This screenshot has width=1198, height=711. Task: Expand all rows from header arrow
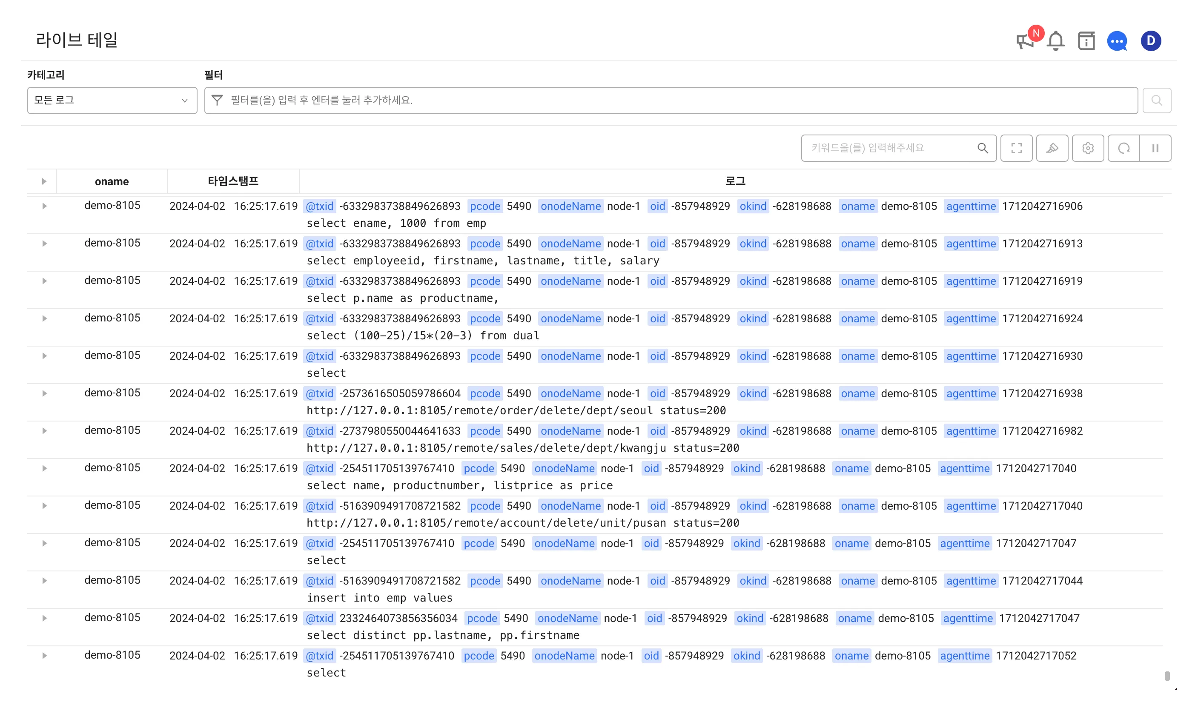tap(44, 182)
